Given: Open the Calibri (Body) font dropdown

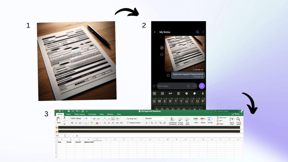Looking at the screenshot, I should pos(83,119).
